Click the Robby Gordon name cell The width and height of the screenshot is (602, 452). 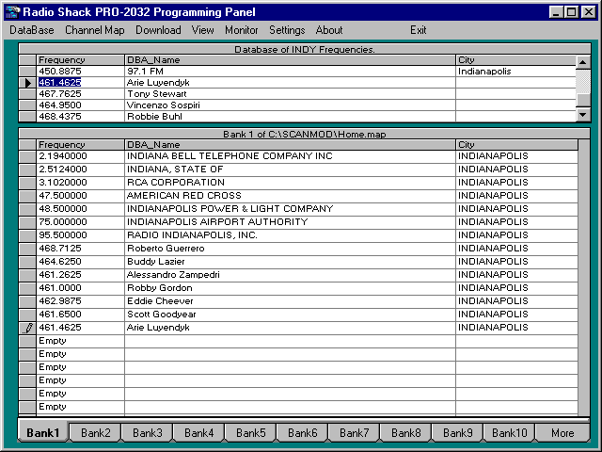coord(290,288)
